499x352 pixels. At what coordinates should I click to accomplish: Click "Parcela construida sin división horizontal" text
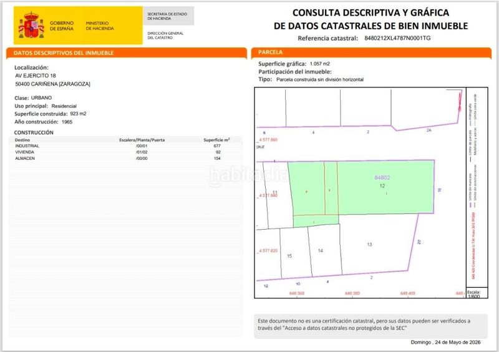click(320, 80)
